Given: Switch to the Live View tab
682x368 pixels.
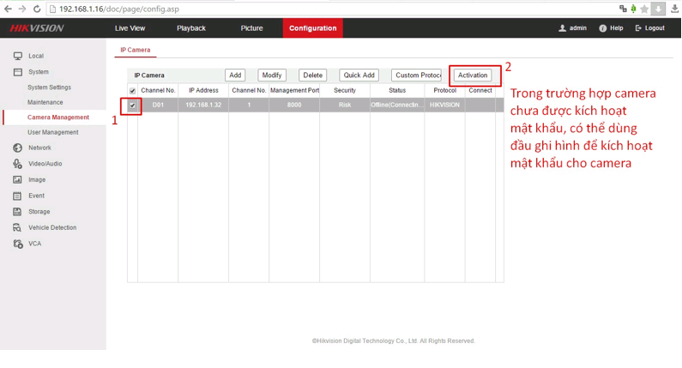Looking at the screenshot, I should pos(130,28).
